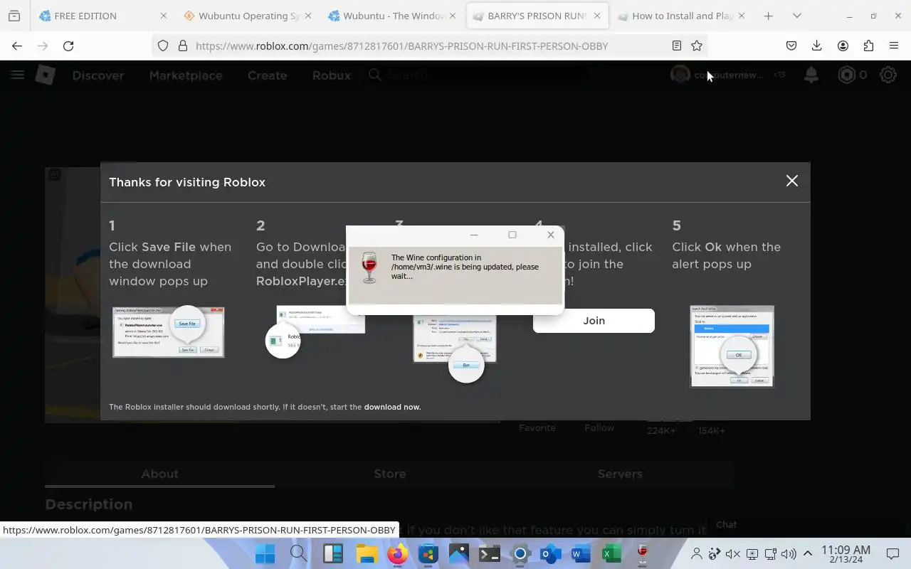
Task: Click the Roblox search field
Action: pyautogui.click(x=477, y=75)
